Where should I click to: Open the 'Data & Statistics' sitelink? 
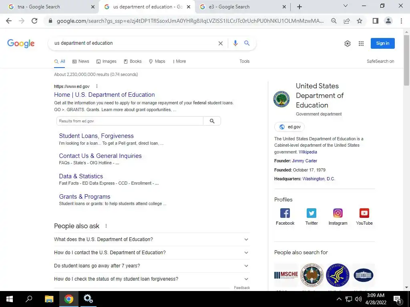coord(81,176)
